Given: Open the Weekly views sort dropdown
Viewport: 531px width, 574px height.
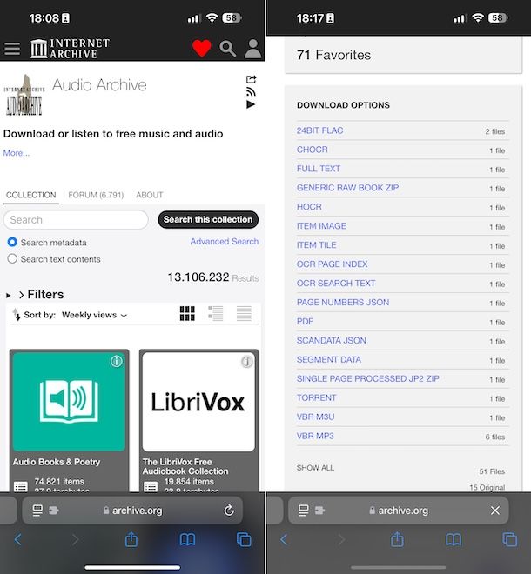Looking at the screenshot, I should [94, 315].
